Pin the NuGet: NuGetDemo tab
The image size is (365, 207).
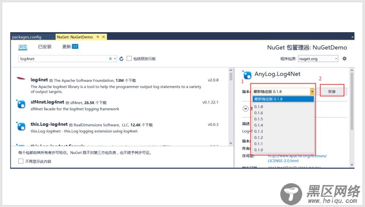point(98,37)
